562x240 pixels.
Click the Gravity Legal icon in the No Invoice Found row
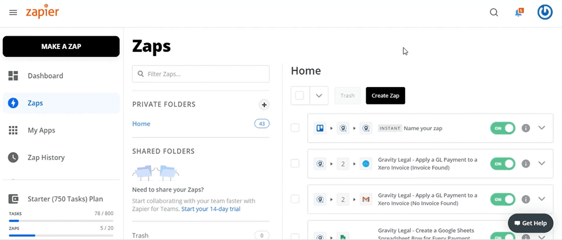tap(320, 199)
